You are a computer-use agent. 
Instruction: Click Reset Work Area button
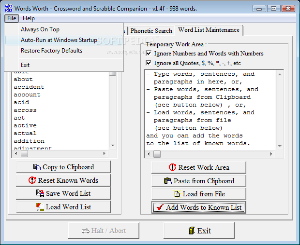199,167
